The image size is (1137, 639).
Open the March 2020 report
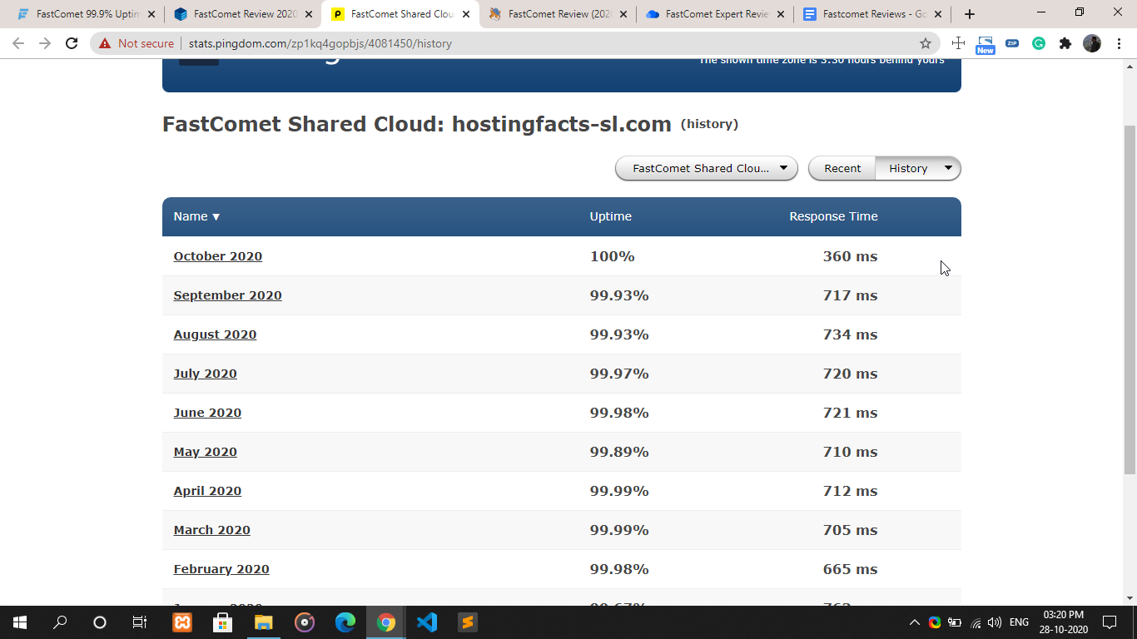pos(211,530)
